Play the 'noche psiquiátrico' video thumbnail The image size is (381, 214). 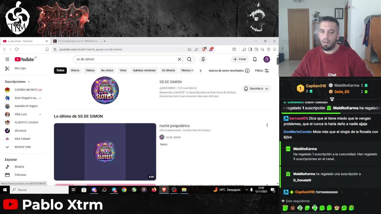click(x=105, y=152)
